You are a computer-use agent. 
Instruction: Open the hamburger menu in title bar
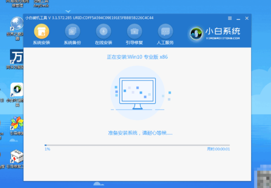[x=230, y=18]
